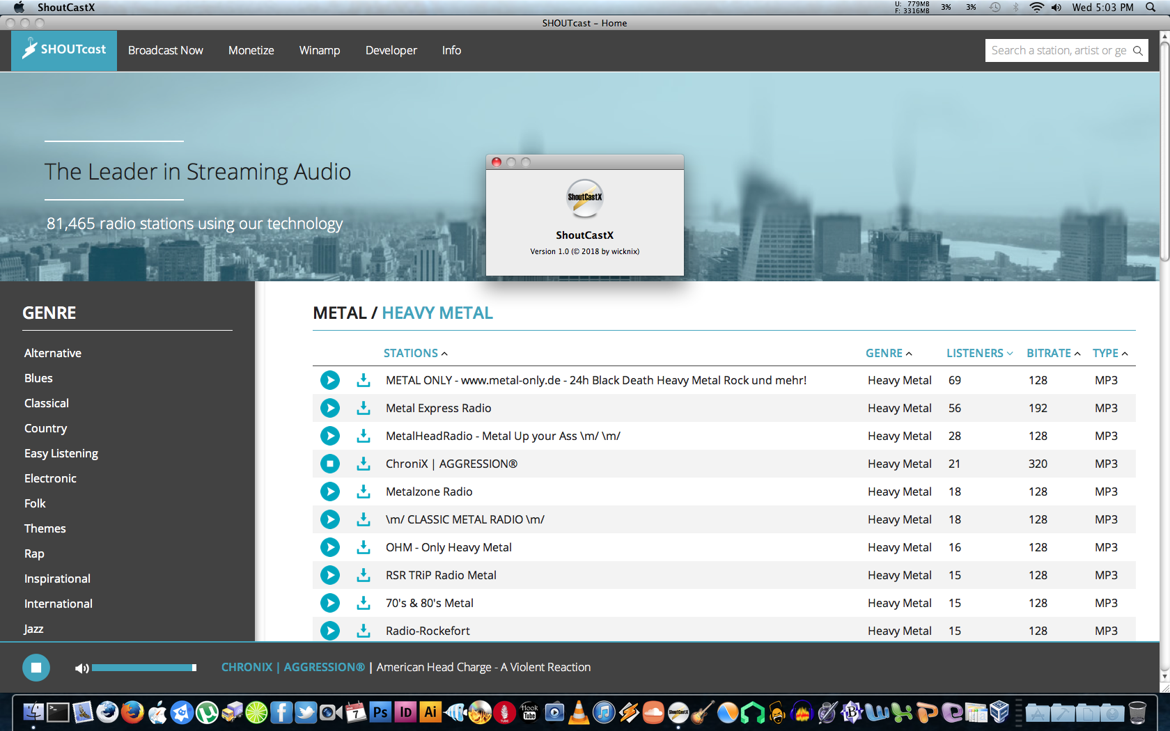Open Finder from the Dock
Screen dimensions: 1170x731
(33, 712)
